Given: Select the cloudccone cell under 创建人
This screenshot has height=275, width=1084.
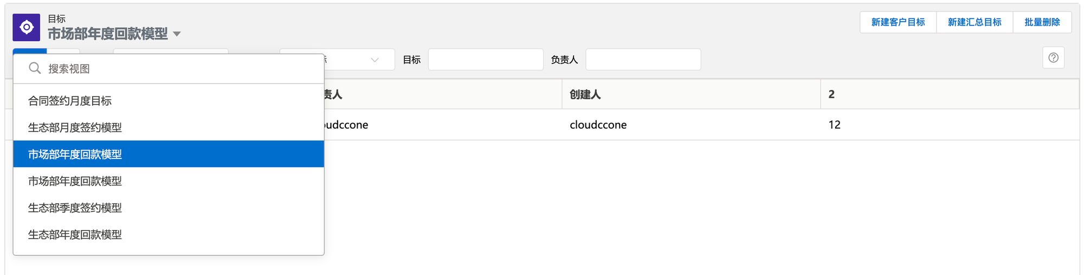Looking at the screenshot, I should [598, 125].
